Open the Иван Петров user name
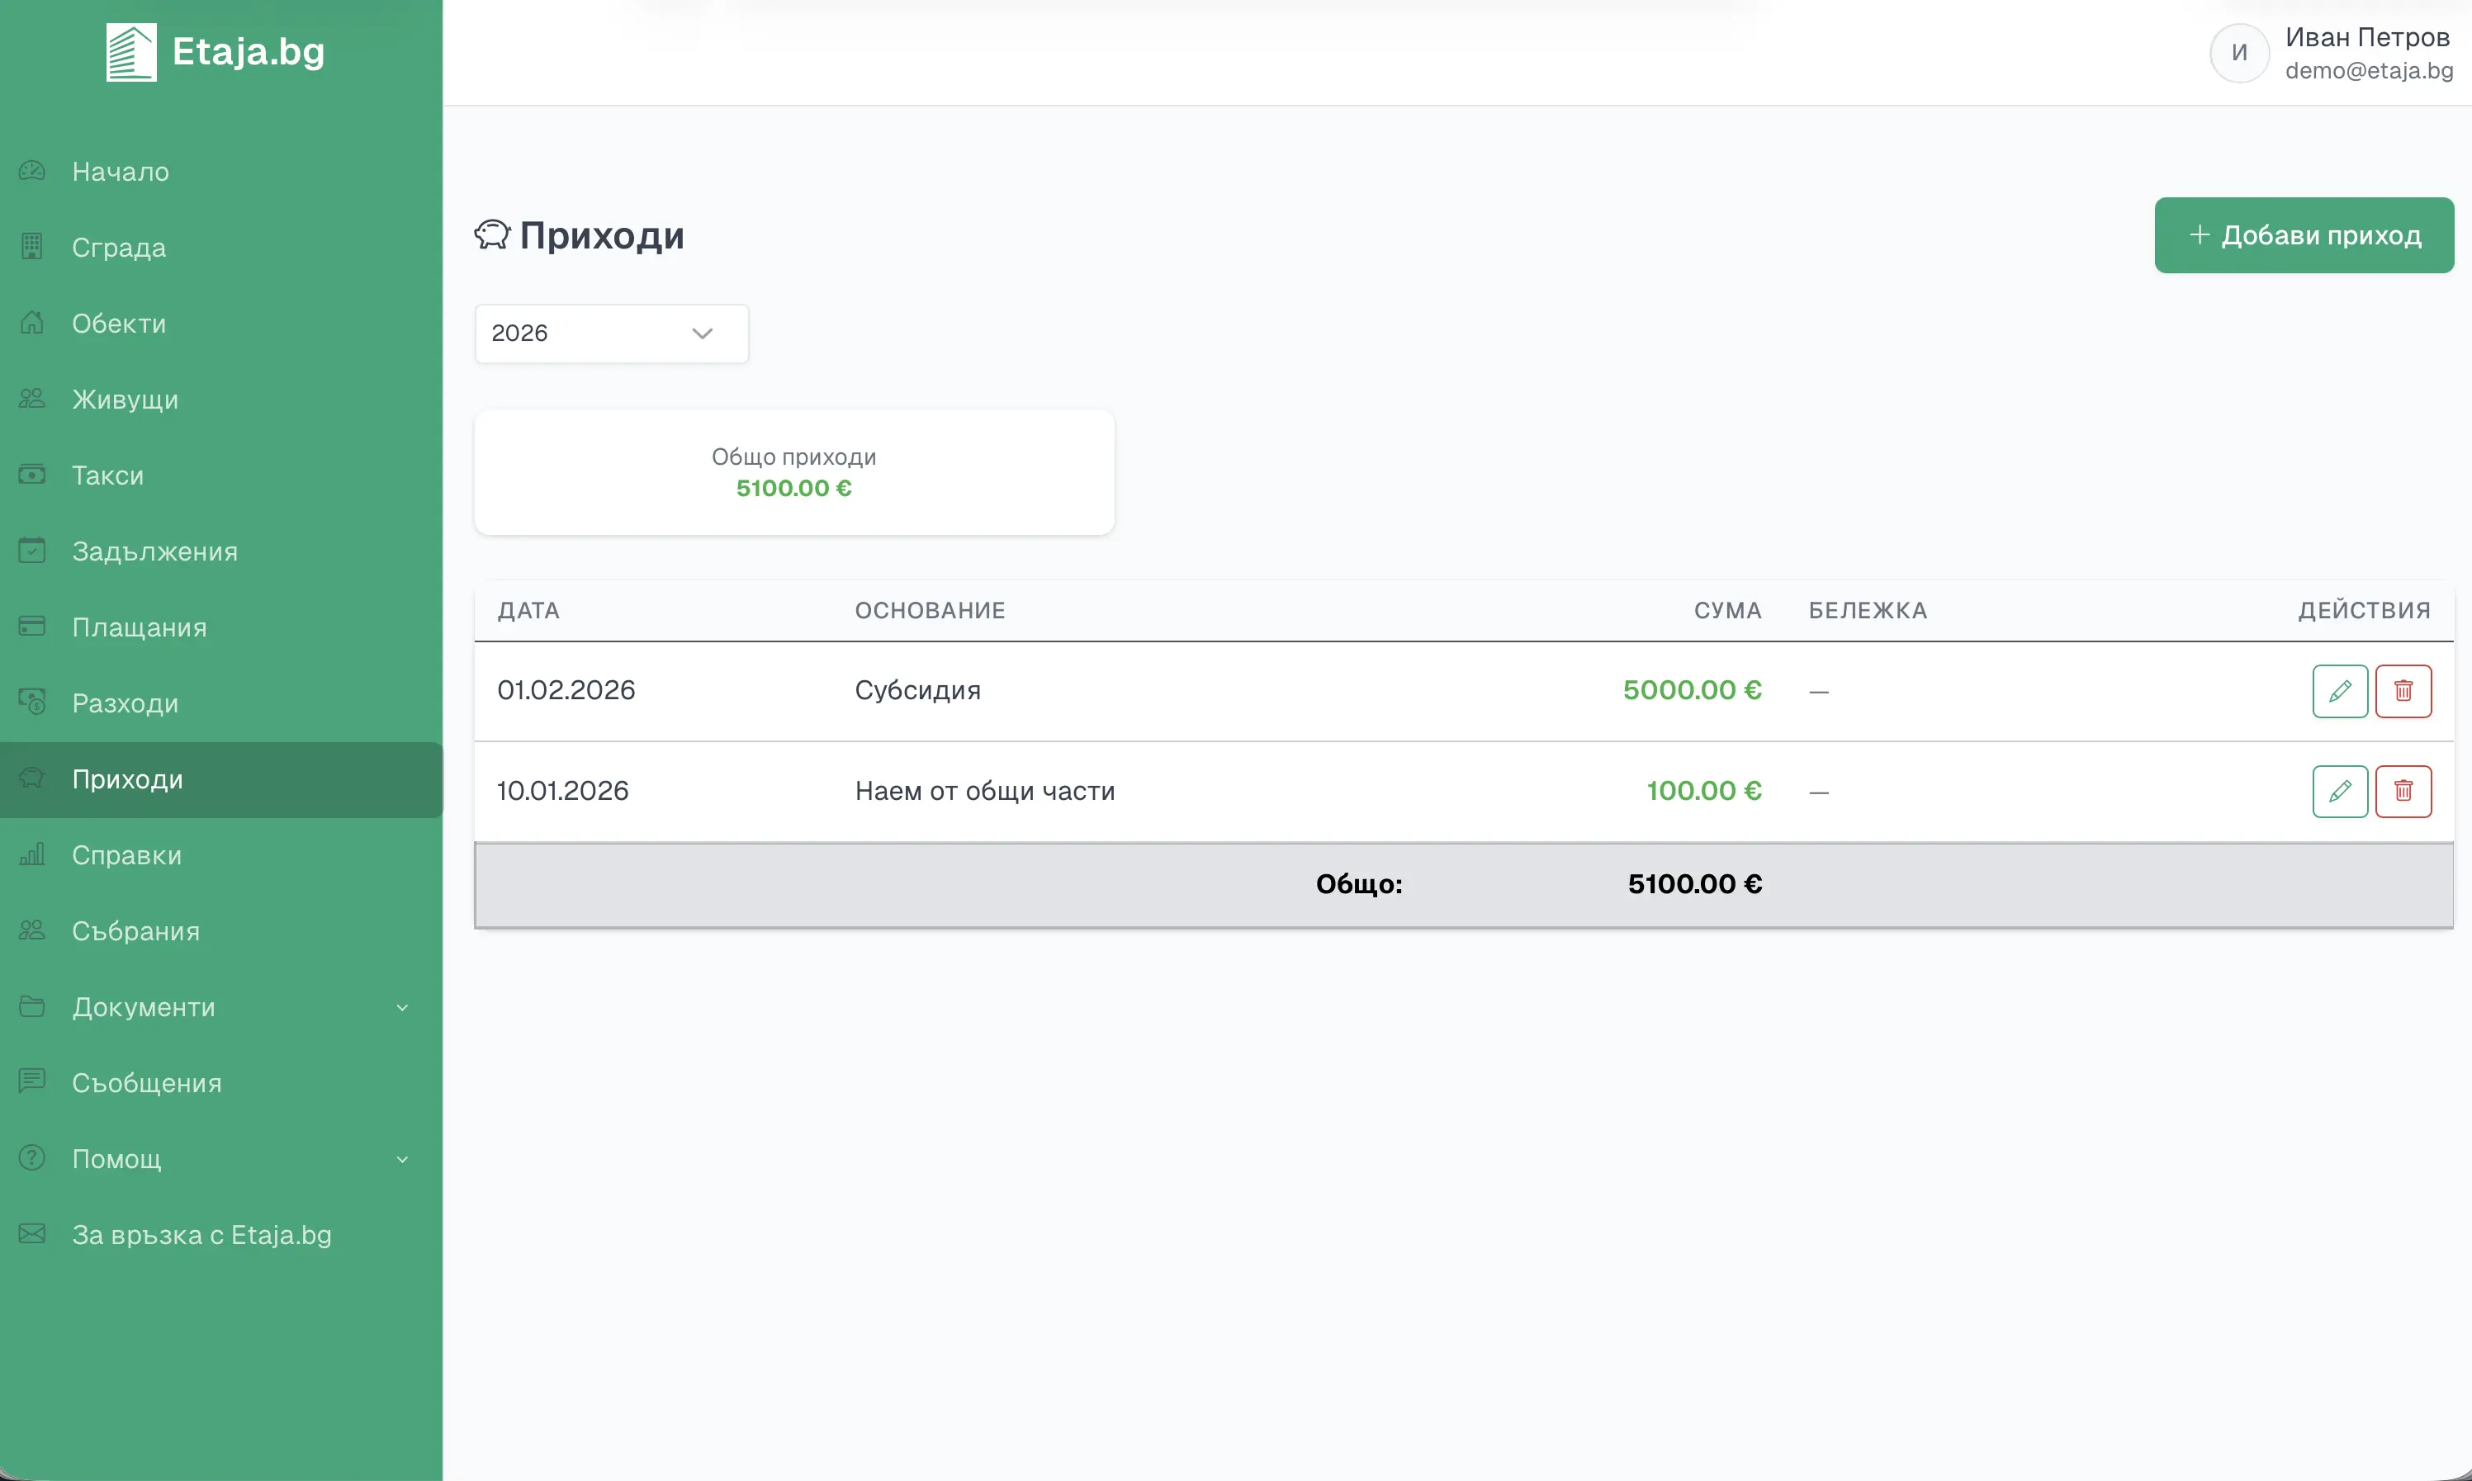 (2367, 37)
